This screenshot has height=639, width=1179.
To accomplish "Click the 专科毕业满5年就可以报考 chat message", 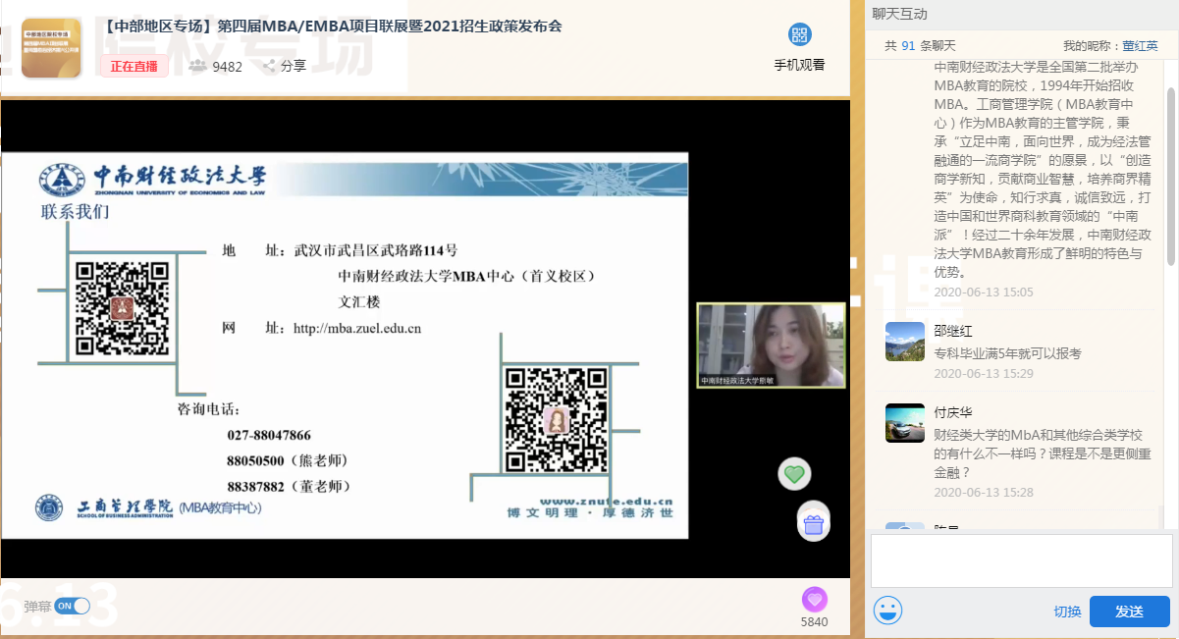I will pyautogui.click(x=1008, y=353).
